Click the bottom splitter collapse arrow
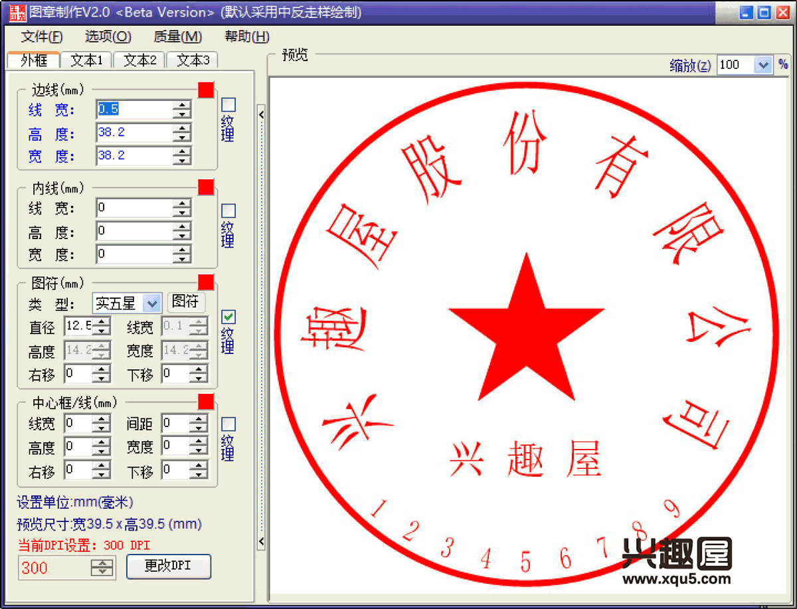797x609 pixels. click(x=261, y=541)
